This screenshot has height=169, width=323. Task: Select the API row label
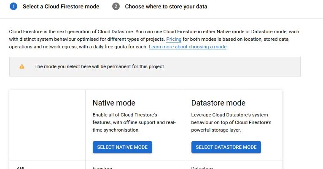21,167
